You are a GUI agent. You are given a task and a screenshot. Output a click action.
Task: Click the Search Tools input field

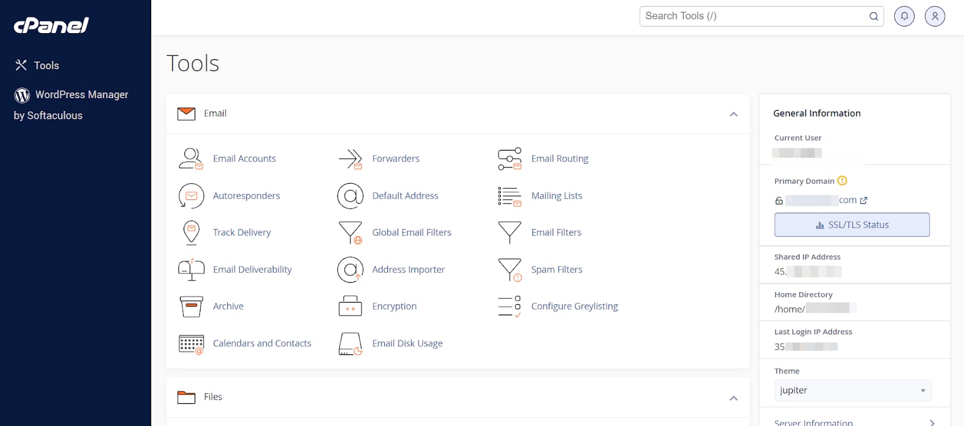coord(753,16)
